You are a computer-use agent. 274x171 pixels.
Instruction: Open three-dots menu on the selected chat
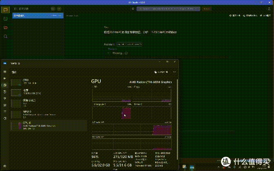pos(60,15)
